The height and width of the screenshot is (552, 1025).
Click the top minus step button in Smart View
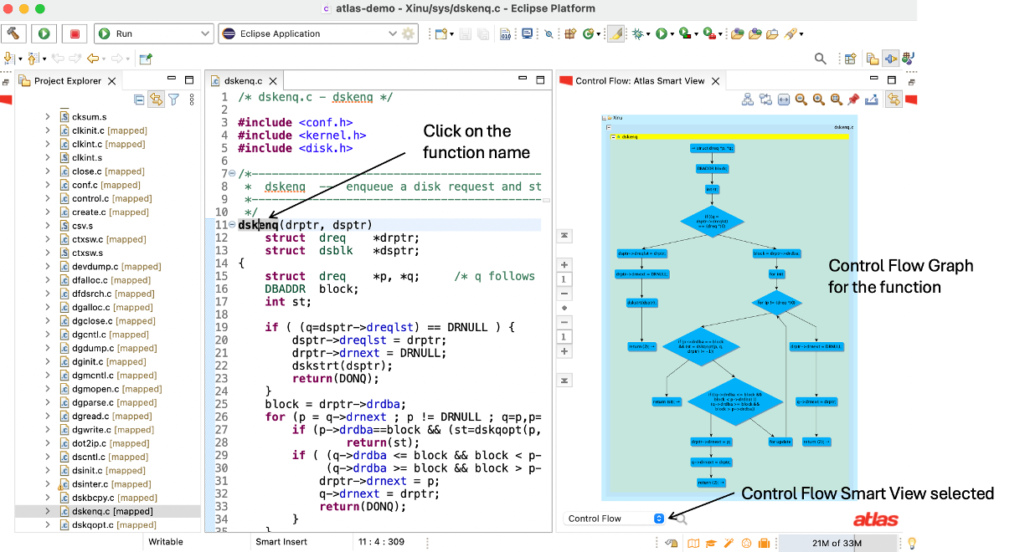tap(564, 294)
